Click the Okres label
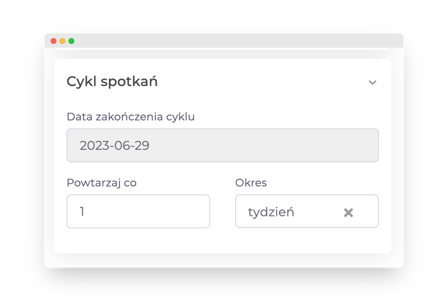Screen dimensions: 448x301 pos(251,183)
